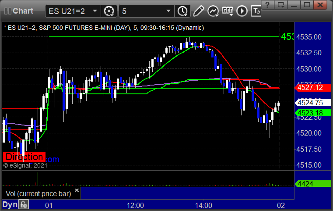Click the 4530.00 price axis label
The width and height of the screenshot is (333, 211).
(x=309, y=69)
